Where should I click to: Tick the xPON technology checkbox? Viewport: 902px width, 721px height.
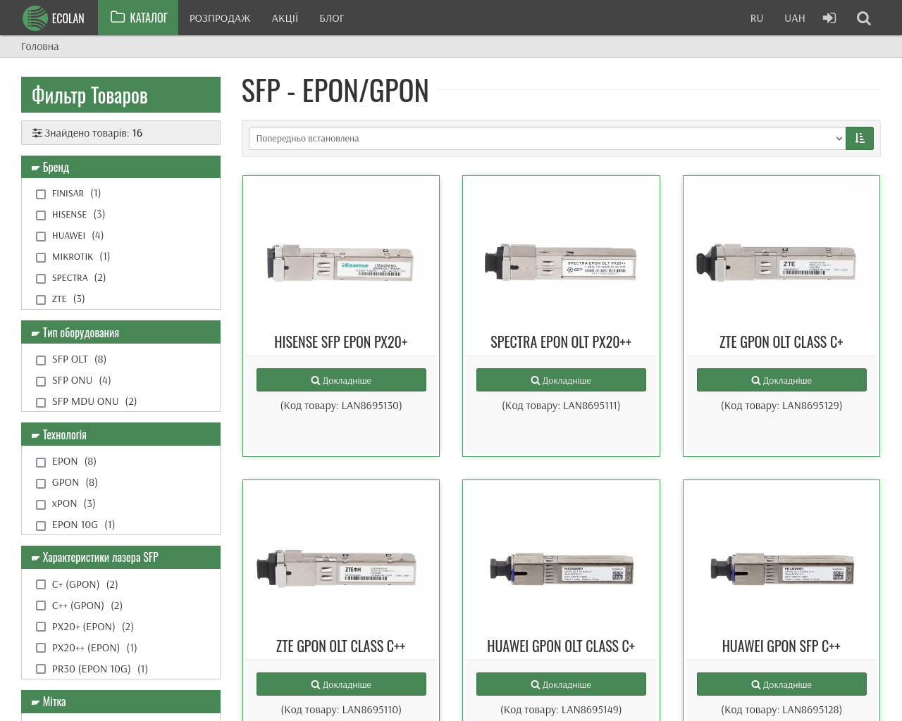pyautogui.click(x=41, y=504)
